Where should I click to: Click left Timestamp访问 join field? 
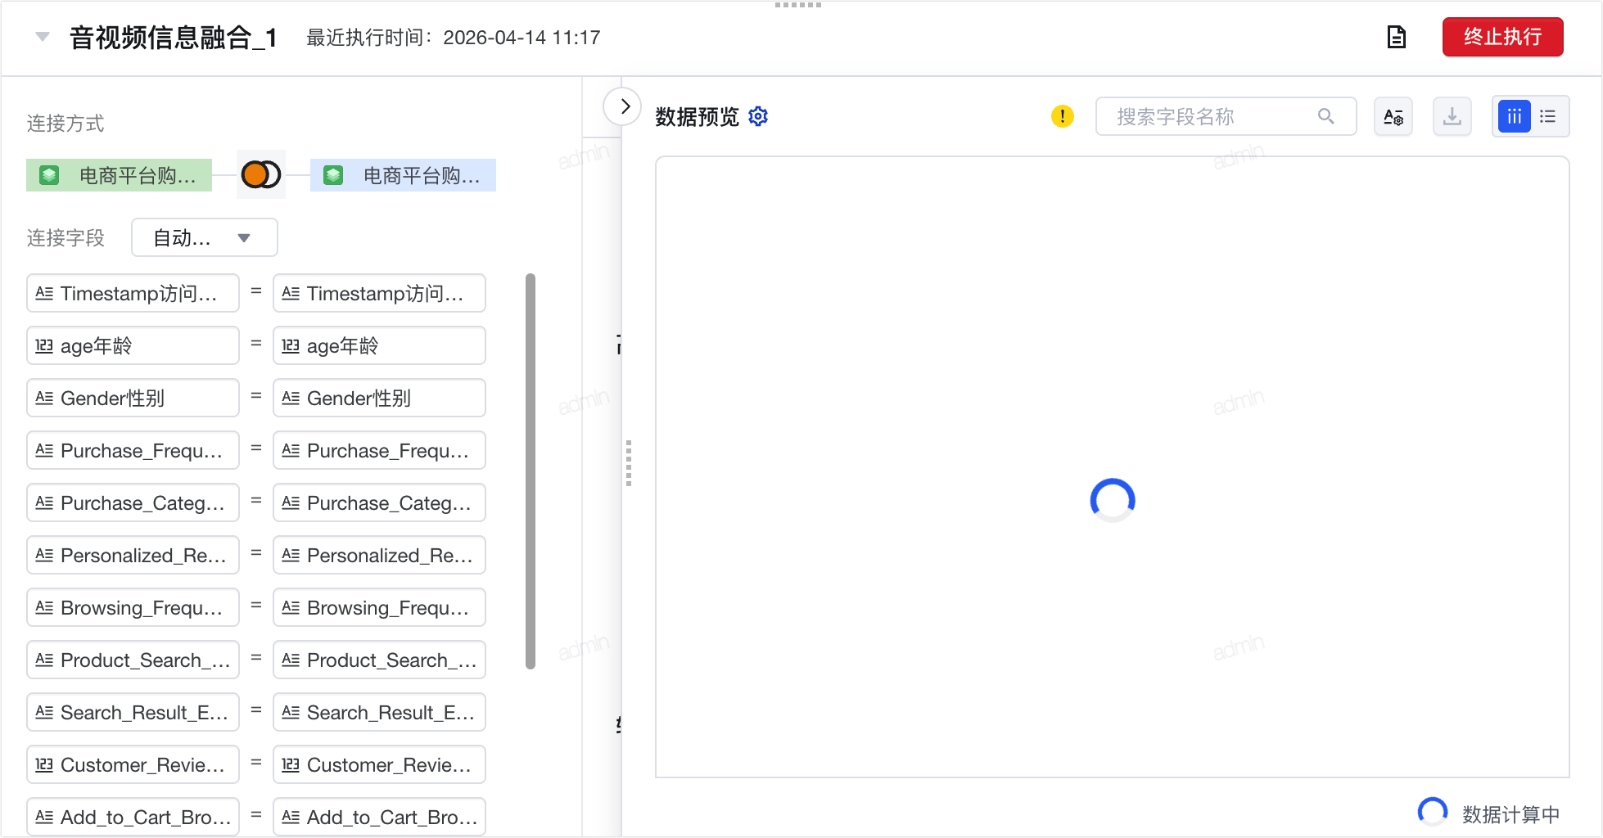133,293
